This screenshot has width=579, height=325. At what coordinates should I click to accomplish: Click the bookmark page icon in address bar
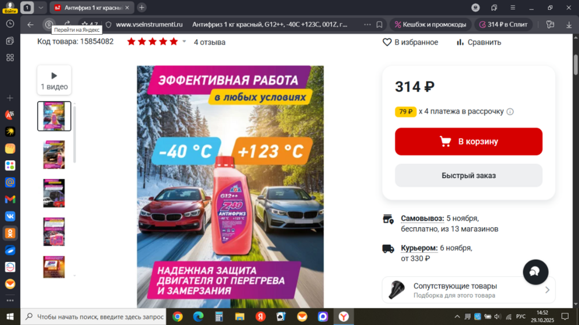379,24
